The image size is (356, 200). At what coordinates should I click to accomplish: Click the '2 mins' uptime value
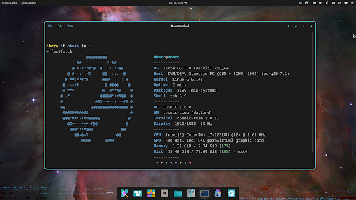pyautogui.click(x=179, y=85)
